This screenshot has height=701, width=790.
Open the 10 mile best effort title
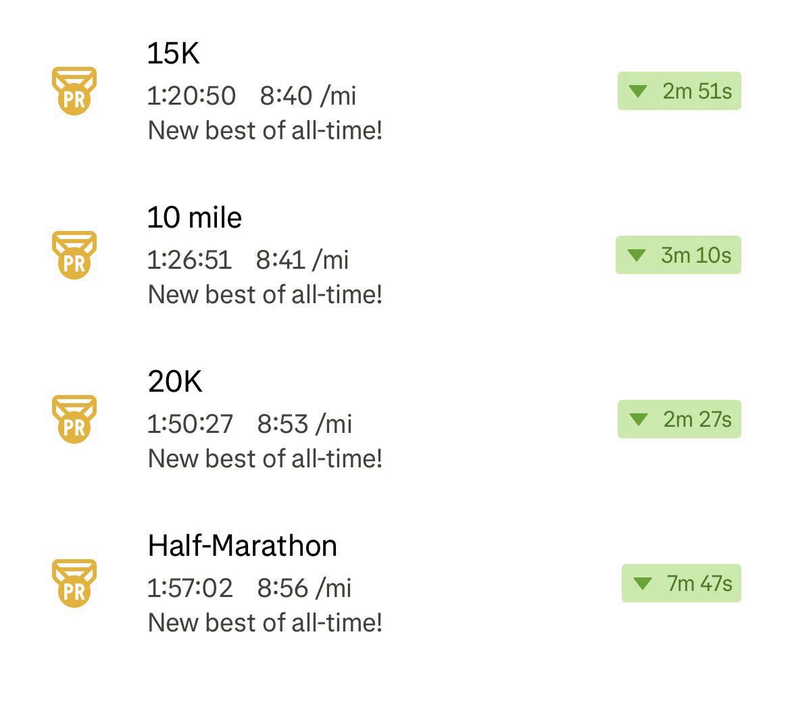195,217
